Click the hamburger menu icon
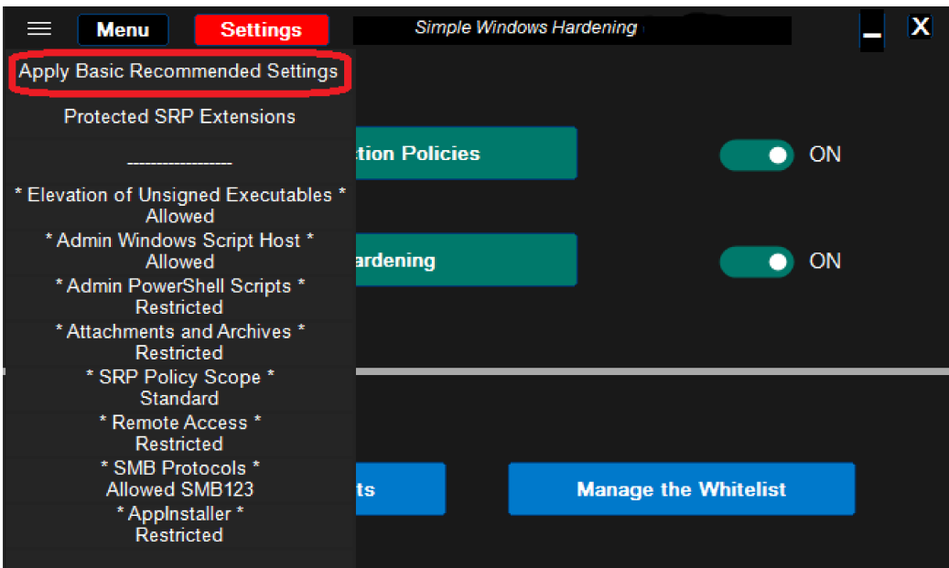949x568 pixels. pyautogui.click(x=38, y=28)
